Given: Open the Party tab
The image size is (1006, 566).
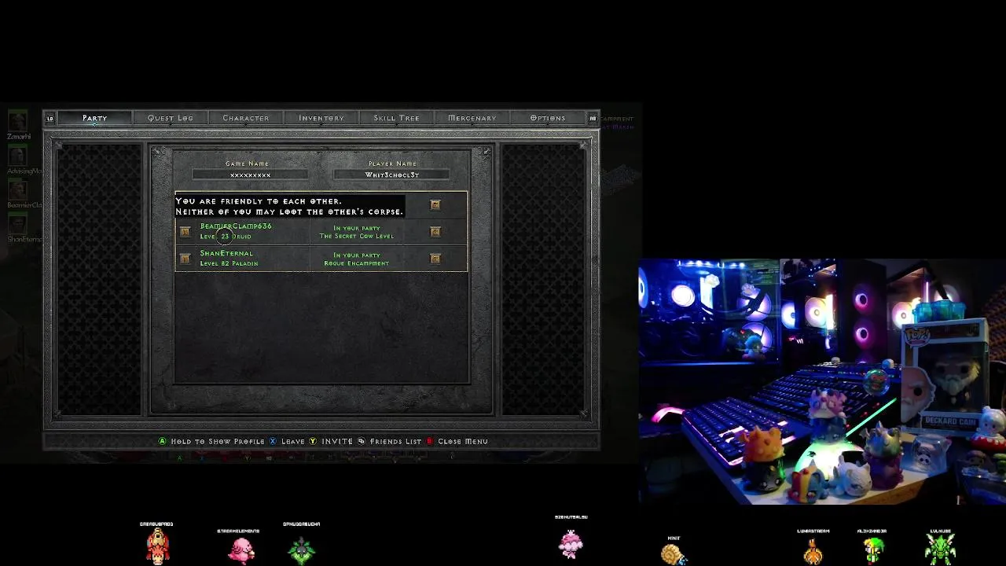Looking at the screenshot, I should coord(94,118).
